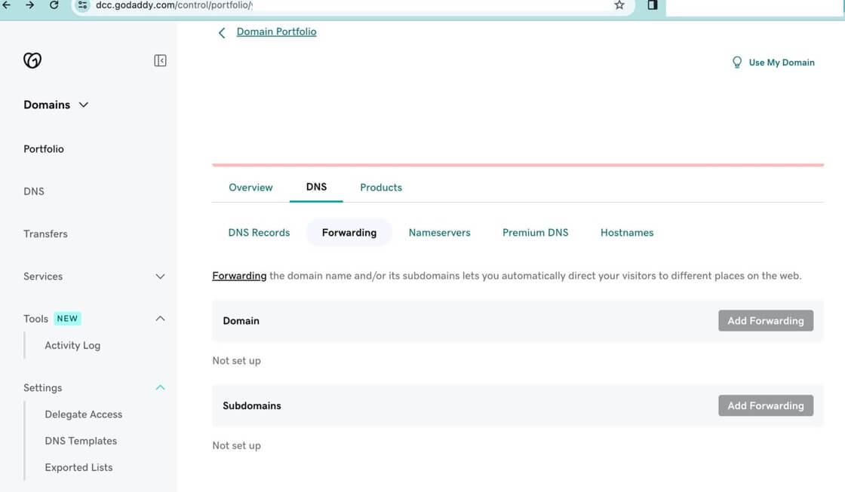The width and height of the screenshot is (845, 492).
Task: Expand the Domains dropdown
Action: coord(83,105)
